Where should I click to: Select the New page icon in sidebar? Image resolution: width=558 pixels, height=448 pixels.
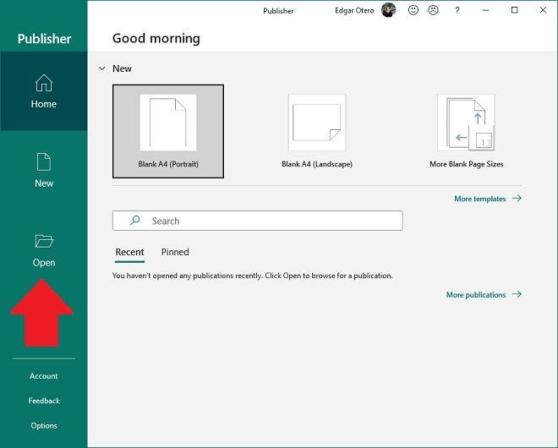click(x=44, y=162)
